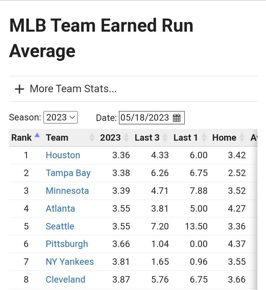Image resolution: width=266 pixels, height=290 pixels.
Task: Select the Atlanta team link
Action: [60, 209]
